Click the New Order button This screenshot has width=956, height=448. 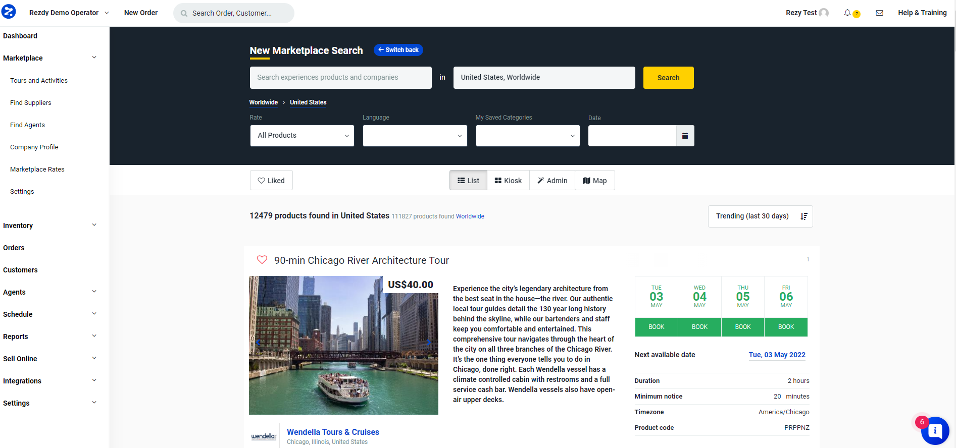pos(141,13)
